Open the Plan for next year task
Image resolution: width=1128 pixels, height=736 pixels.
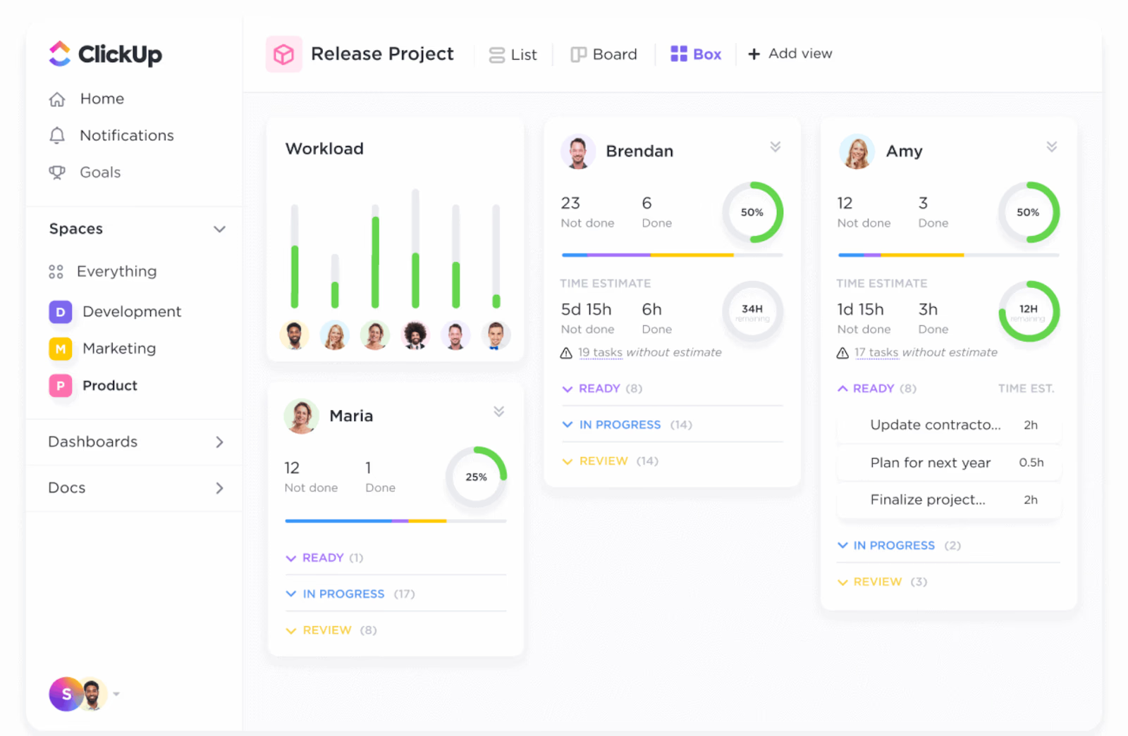point(948,463)
